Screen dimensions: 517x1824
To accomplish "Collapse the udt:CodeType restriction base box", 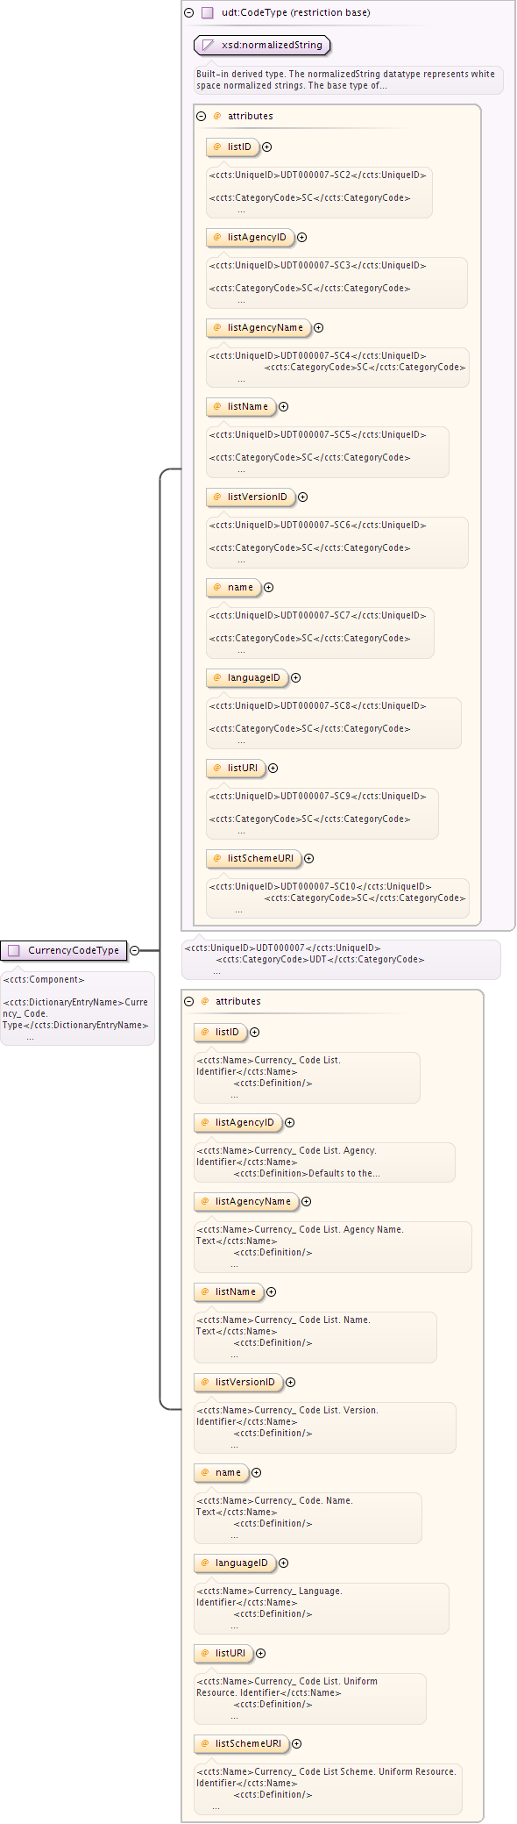I will point(189,13).
